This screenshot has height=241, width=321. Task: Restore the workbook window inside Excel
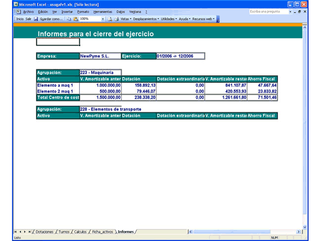pos(299,12)
